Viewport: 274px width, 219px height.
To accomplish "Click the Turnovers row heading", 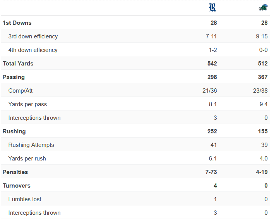I will pos(17,186).
